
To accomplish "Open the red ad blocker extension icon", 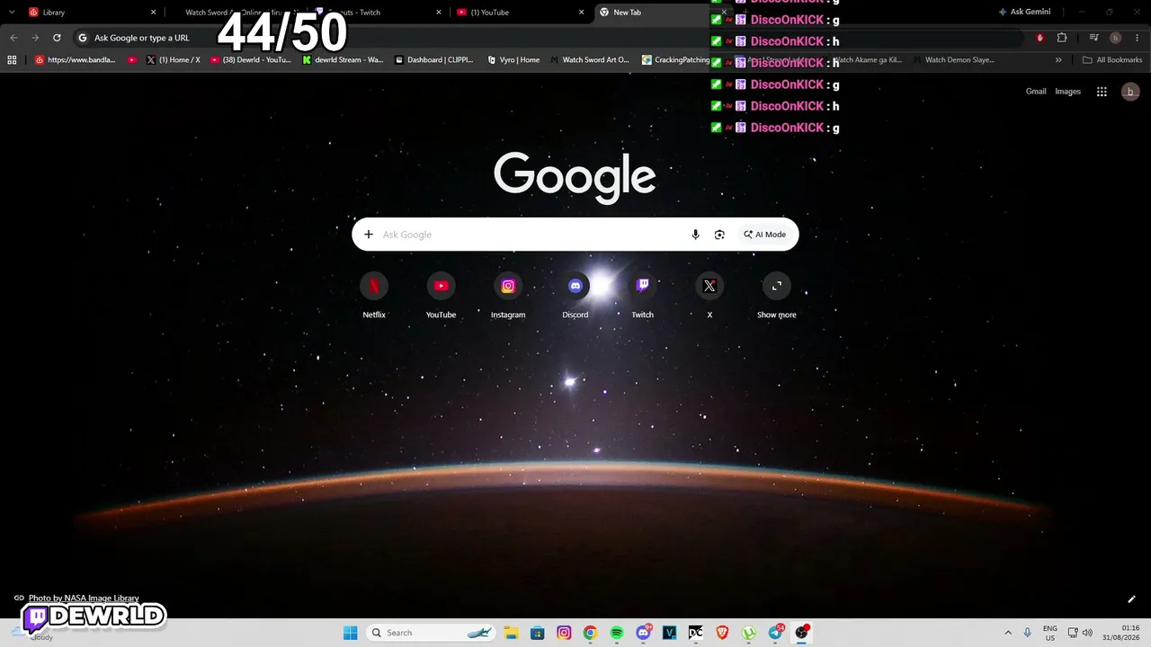I will tap(1040, 38).
